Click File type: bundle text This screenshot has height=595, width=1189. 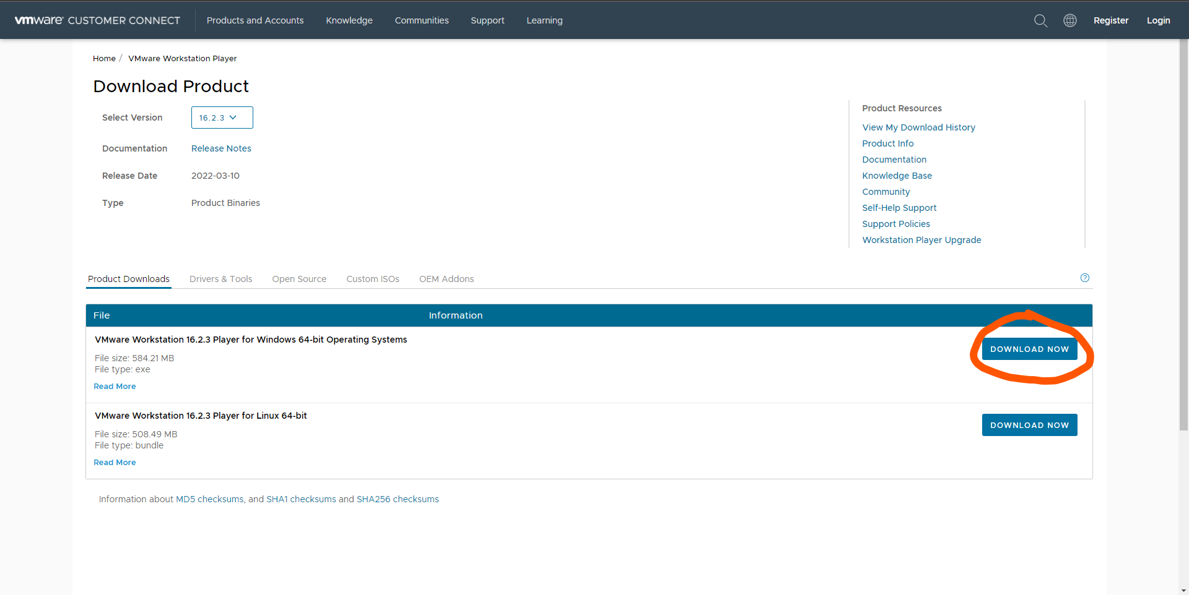(129, 445)
